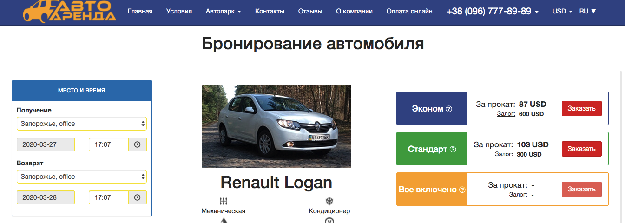Click the Renault Logan car photo
The width and height of the screenshot is (625, 223).
point(276,126)
